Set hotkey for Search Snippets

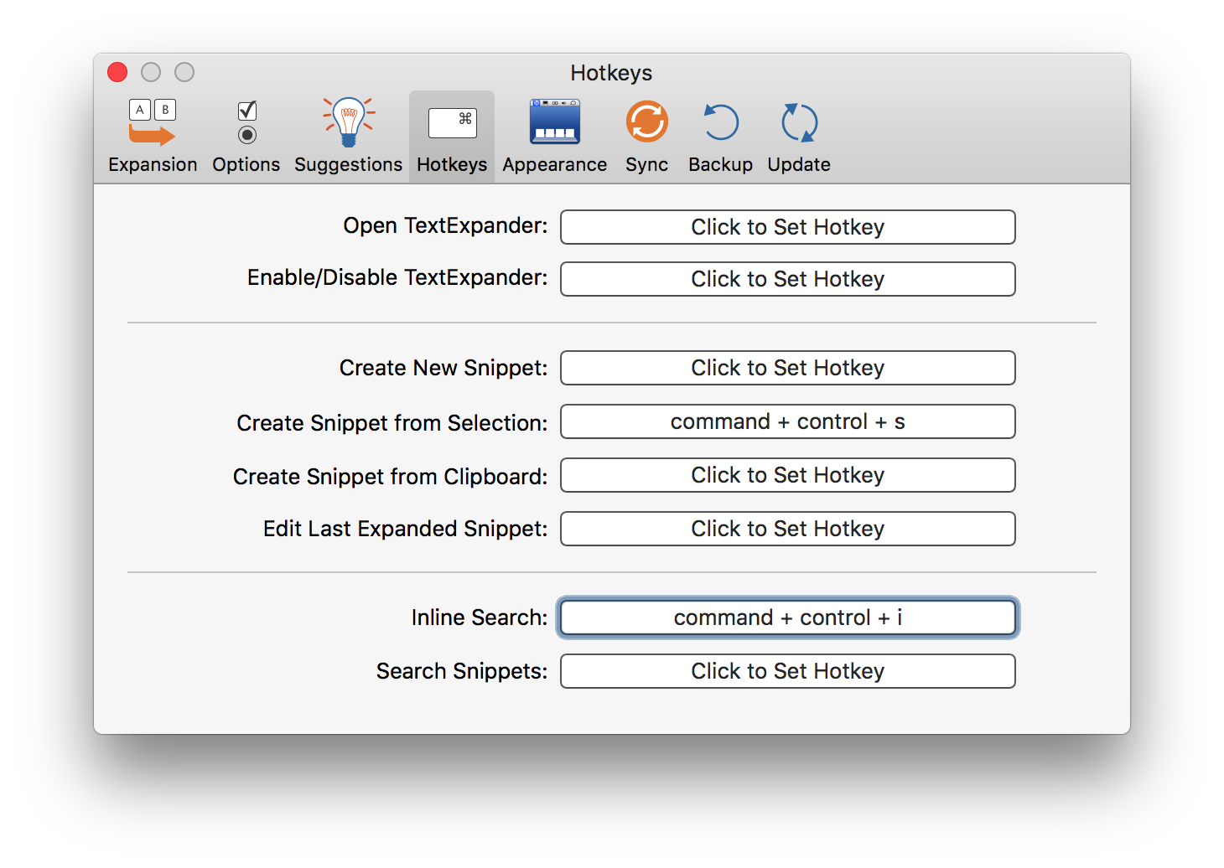[787, 671]
